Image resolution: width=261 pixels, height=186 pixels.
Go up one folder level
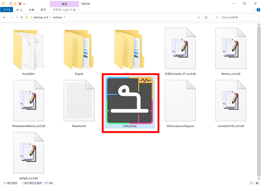click(x=21, y=18)
